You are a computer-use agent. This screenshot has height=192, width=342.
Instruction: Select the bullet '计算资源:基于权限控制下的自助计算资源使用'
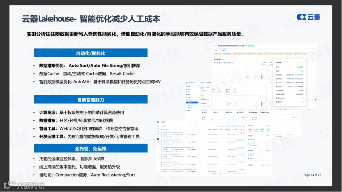[81, 112]
